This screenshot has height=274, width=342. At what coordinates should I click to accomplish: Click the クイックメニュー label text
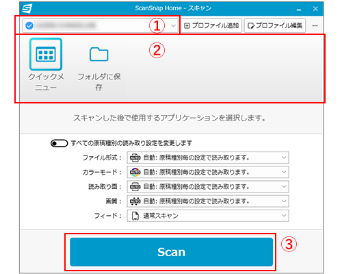(46, 82)
